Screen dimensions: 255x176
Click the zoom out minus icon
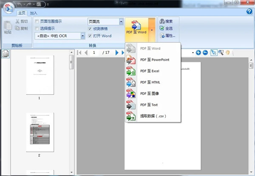coord(205,53)
